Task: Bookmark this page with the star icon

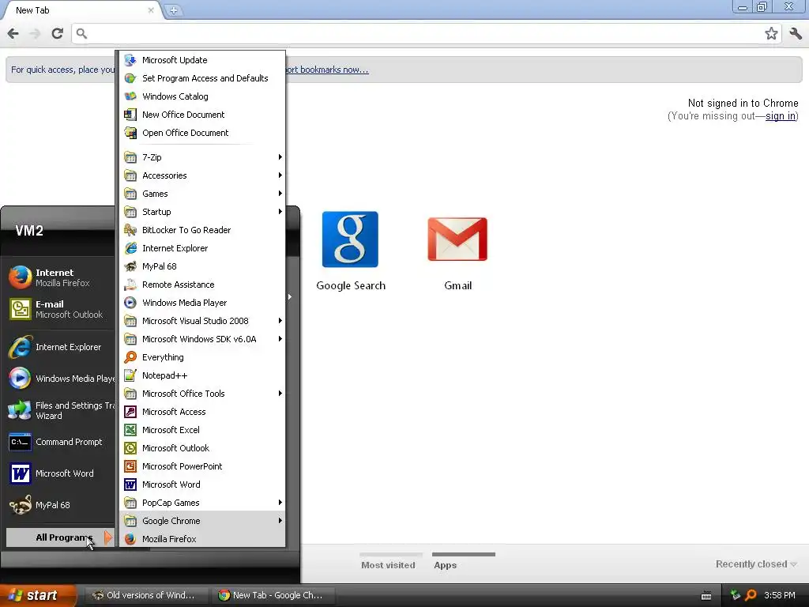Action: tap(771, 33)
